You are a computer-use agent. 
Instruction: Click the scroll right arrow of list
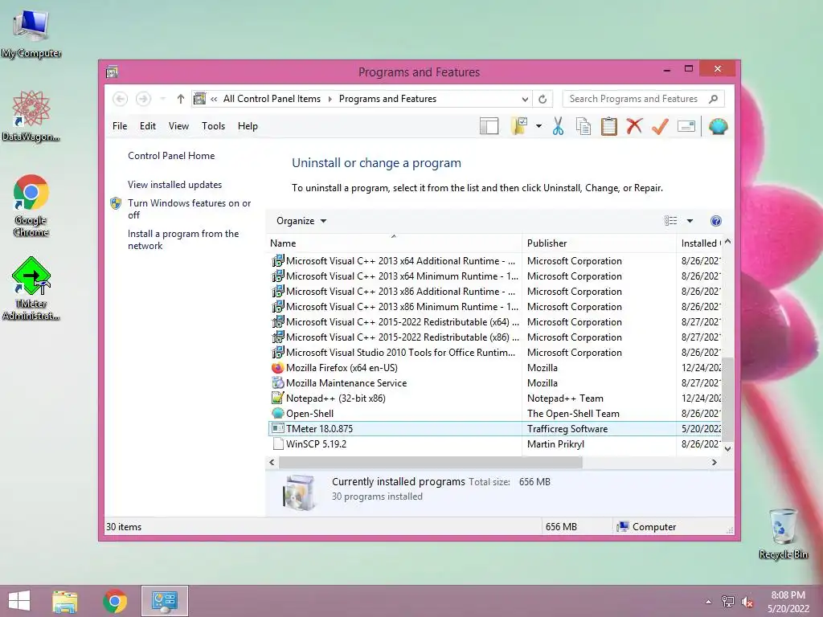coord(714,462)
